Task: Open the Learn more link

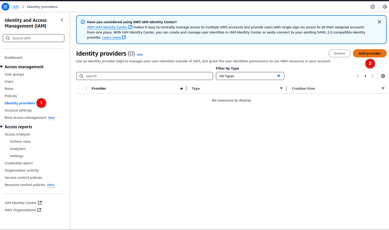Action: (112, 37)
